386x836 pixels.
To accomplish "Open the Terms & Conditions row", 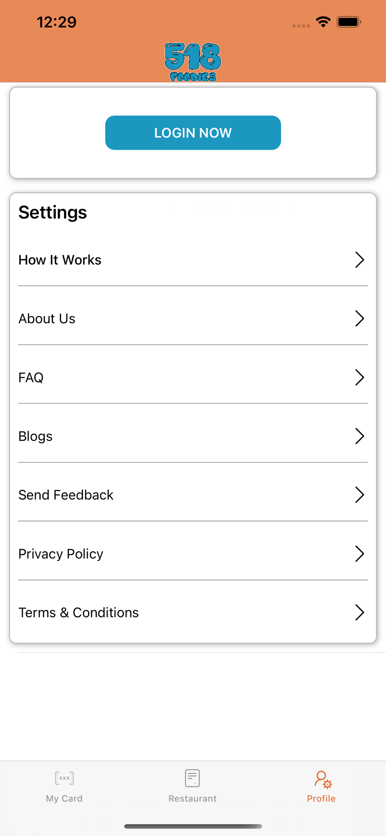I will coord(193,612).
